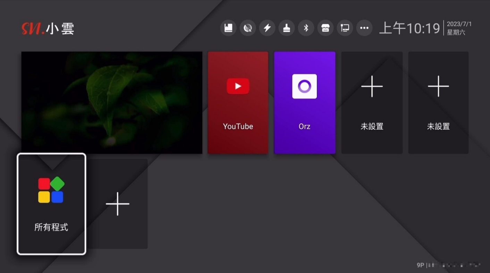Image resolution: width=490 pixels, height=273 pixels.
Task: Click the 2023/7/1 星期六 date
Action: (x=459, y=28)
